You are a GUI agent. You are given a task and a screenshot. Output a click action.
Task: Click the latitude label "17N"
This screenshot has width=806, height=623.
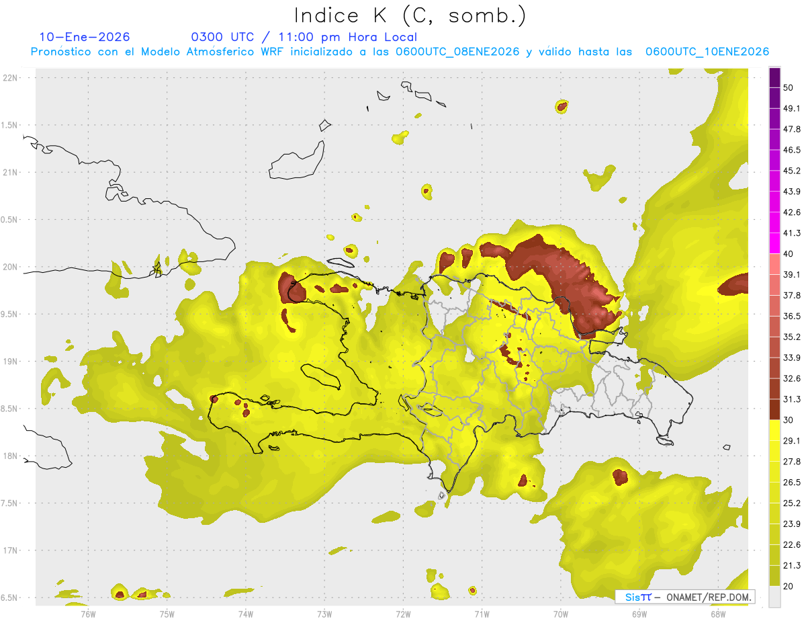point(11,550)
